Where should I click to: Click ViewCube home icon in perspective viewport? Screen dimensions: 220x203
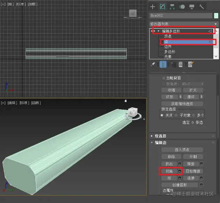pos(126,101)
